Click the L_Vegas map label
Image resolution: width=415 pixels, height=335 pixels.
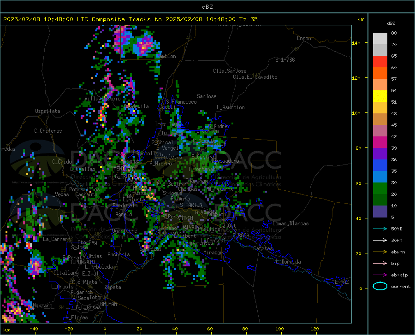click(x=59, y=194)
